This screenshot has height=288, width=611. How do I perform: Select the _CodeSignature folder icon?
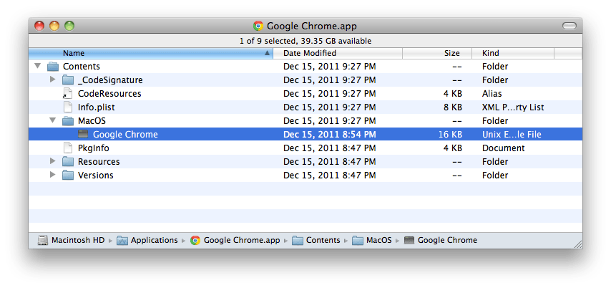click(68, 80)
